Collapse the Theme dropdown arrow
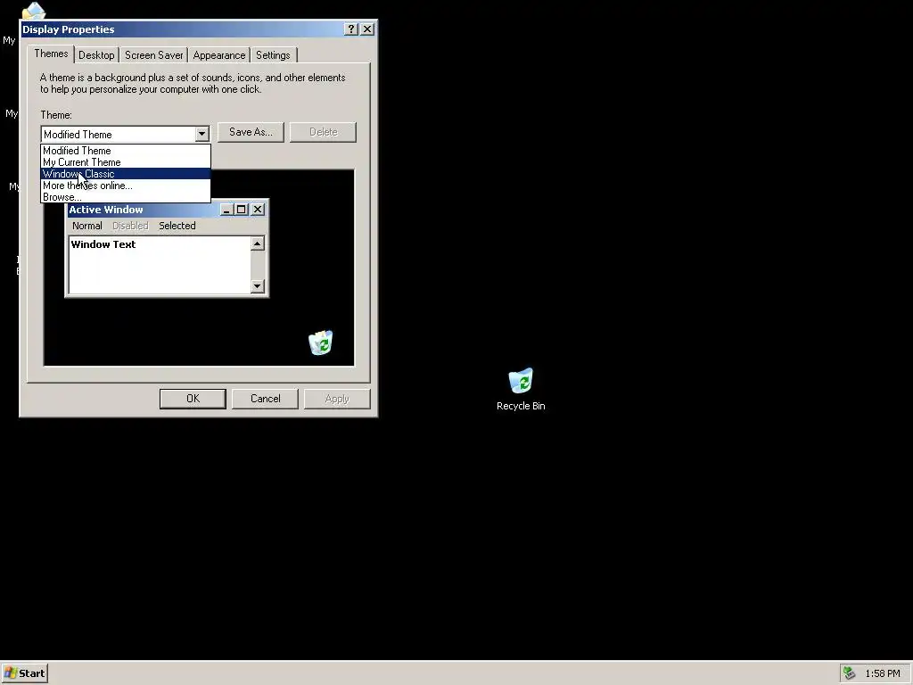The image size is (913, 685). [x=202, y=134]
